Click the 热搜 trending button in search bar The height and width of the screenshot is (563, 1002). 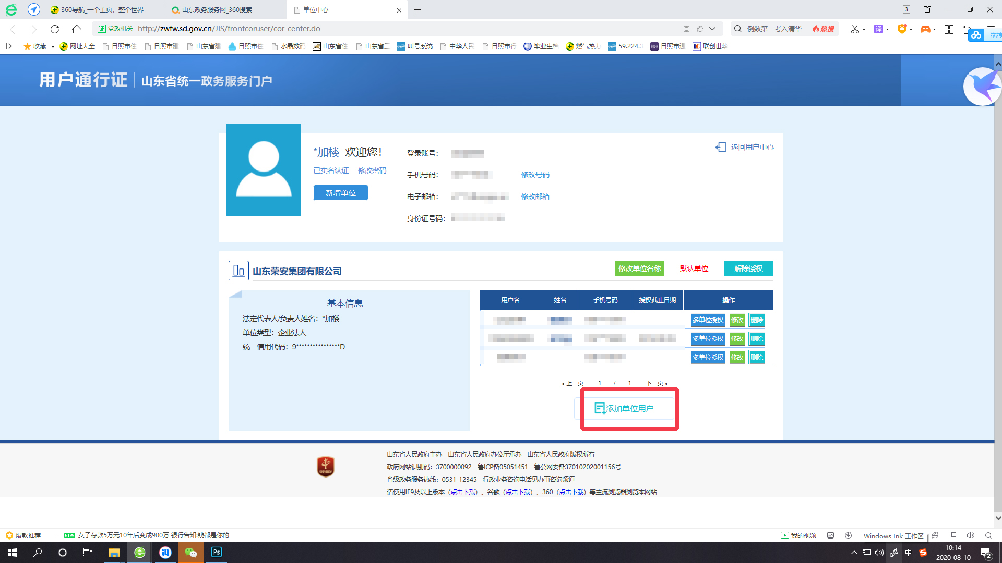[823, 29]
